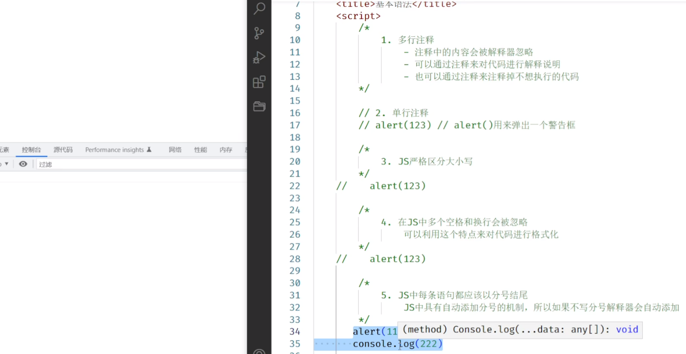
Task: Switch to the 网络 tab in DevTools
Action: pyautogui.click(x=175, y=150)
